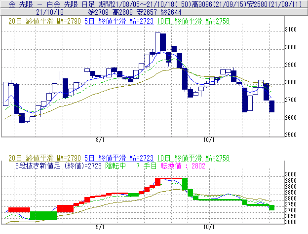Click lower chart '10日 終値平滑 MA=2756' legend

pos(193,158)
